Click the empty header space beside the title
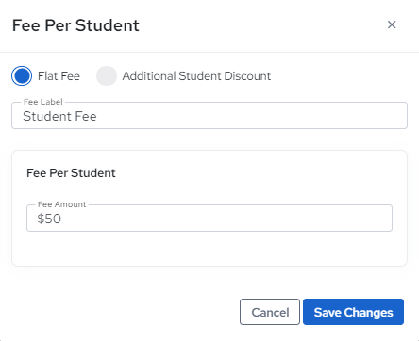This screenshot has width=419, height=341. click(x=261, y=25)
